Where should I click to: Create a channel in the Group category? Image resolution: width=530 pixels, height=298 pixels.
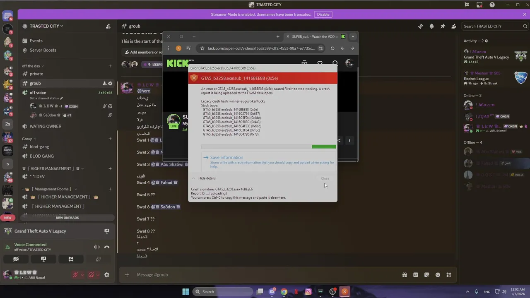110,139
